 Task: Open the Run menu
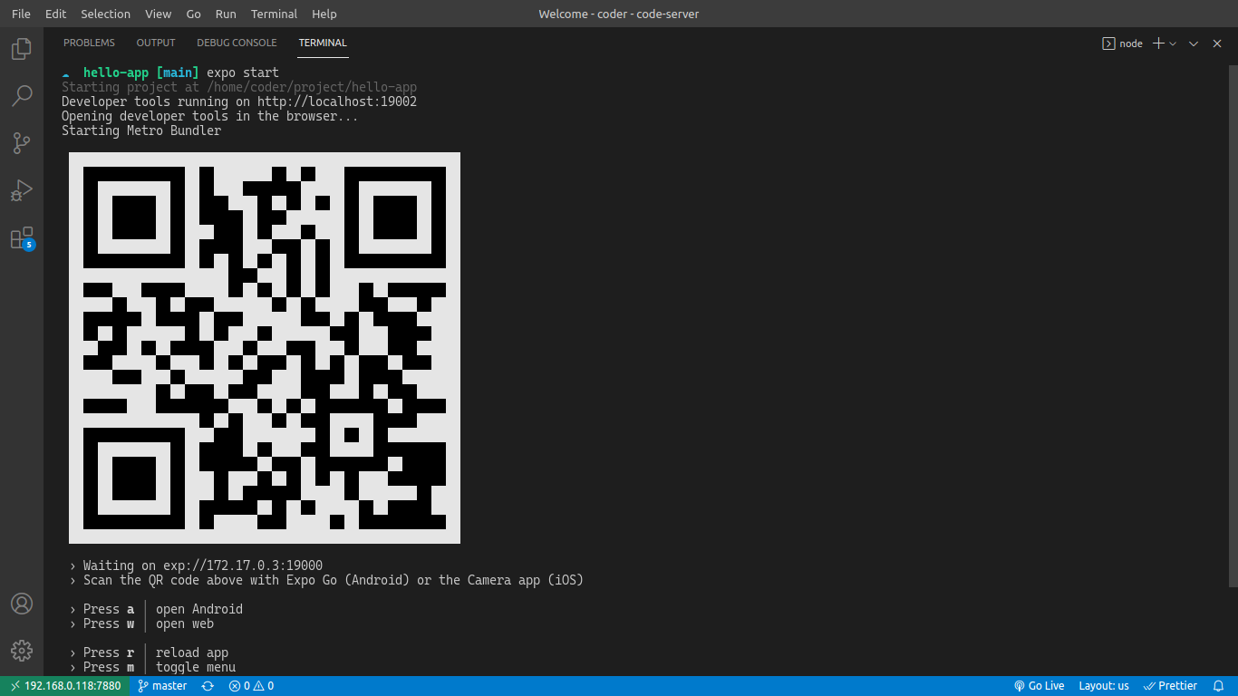(x=226, y=14)
